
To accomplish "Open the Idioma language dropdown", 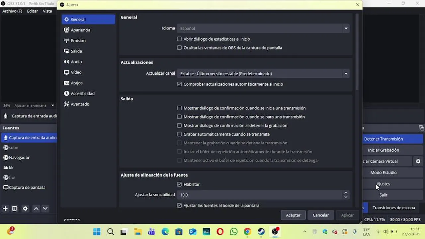I will point(263,28).
